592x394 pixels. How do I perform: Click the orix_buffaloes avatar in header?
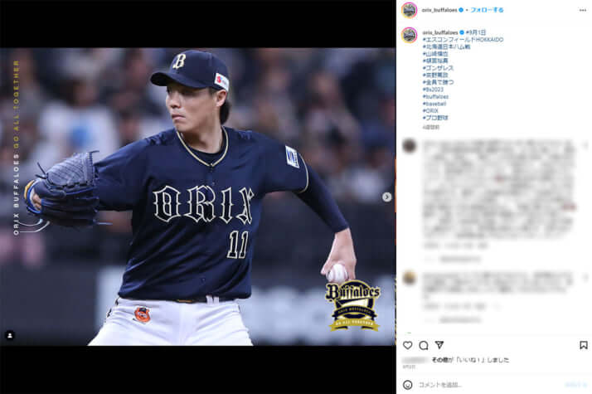click(410, 10)
